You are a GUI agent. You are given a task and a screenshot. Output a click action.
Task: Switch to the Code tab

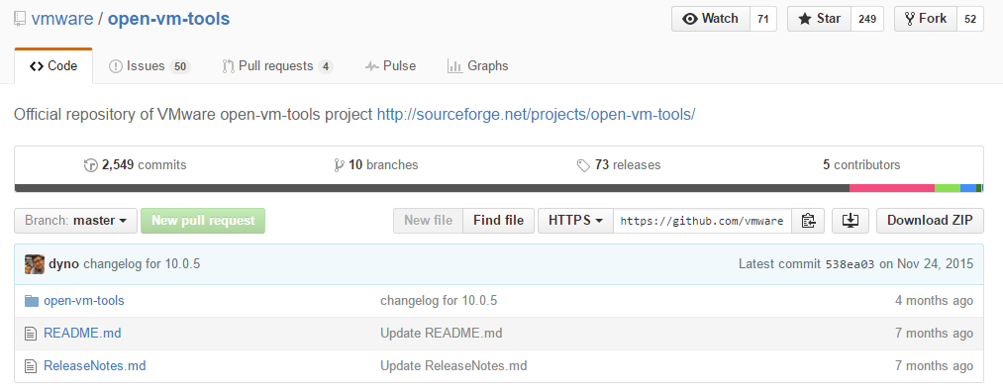[53, 66]
